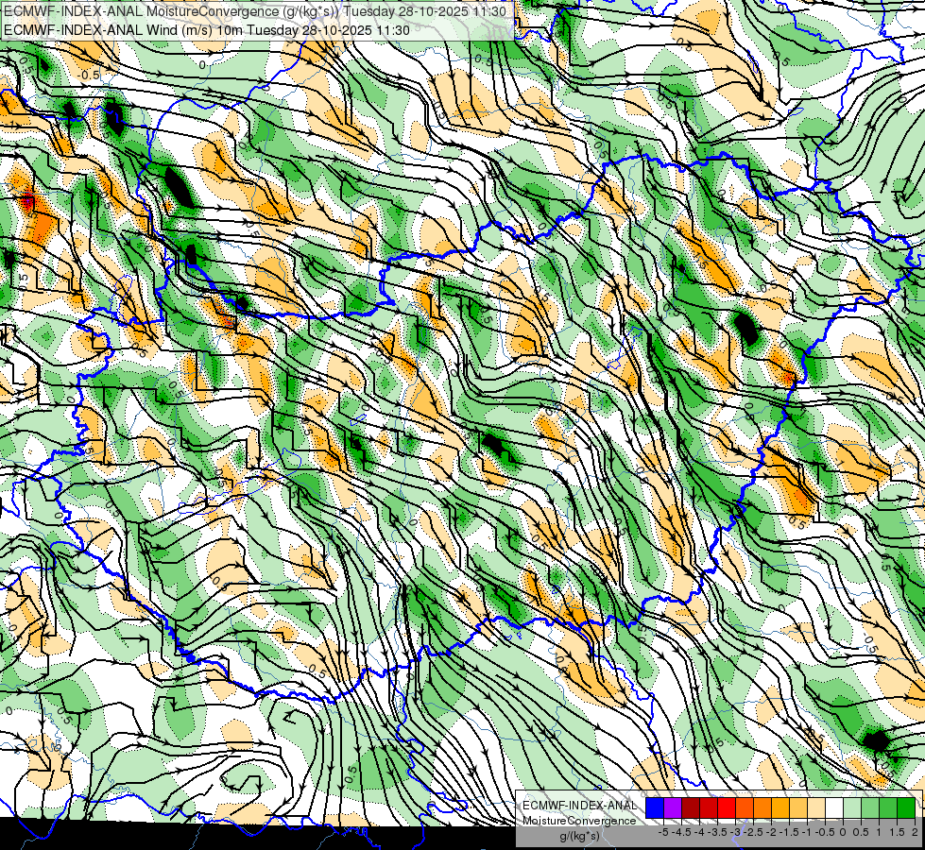Image resolution: width=925 pixels, height=850 pixels.
Task: Click the blue swatch in the legend
Action: pos(655,807)
